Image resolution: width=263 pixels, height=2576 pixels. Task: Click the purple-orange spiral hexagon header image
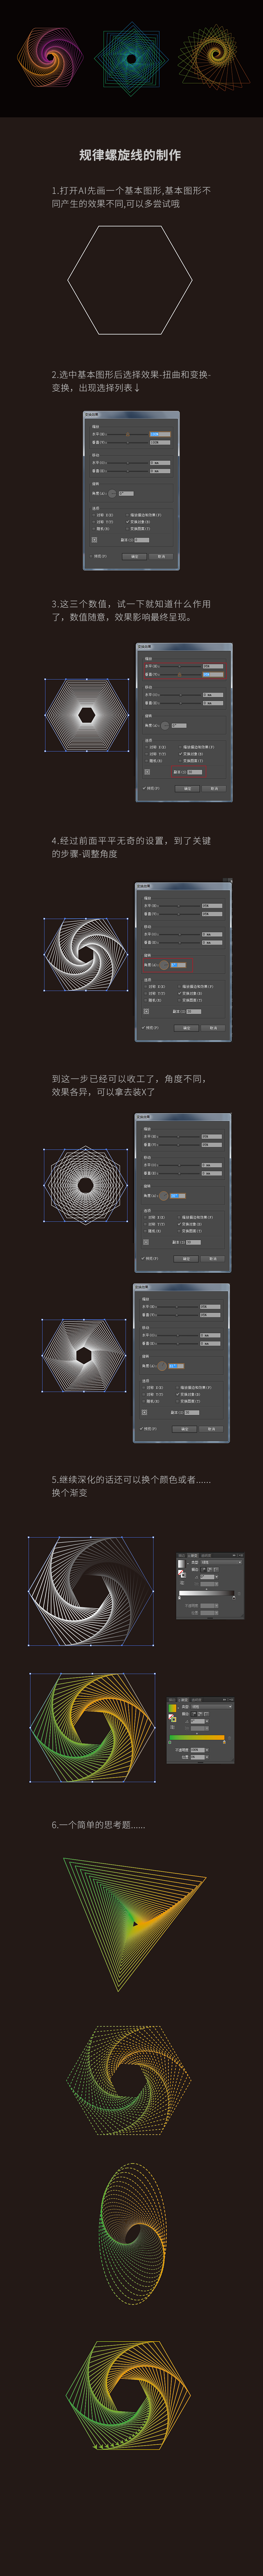pyautogui.click(x=50, y=57)
